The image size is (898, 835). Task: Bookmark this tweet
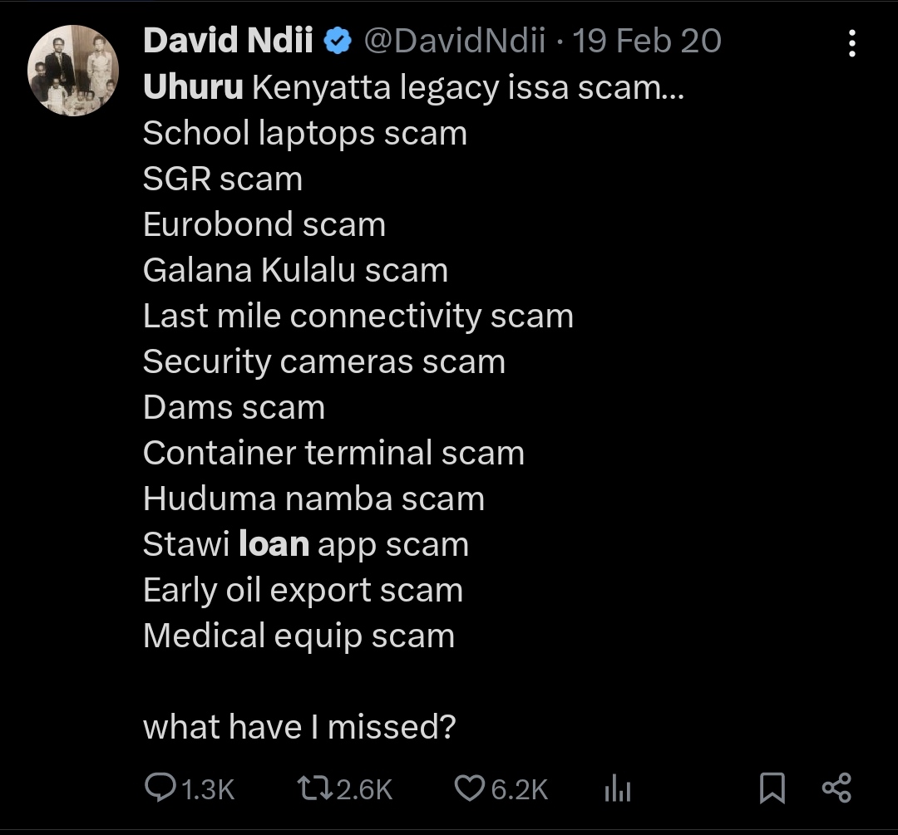coord(772,788)
